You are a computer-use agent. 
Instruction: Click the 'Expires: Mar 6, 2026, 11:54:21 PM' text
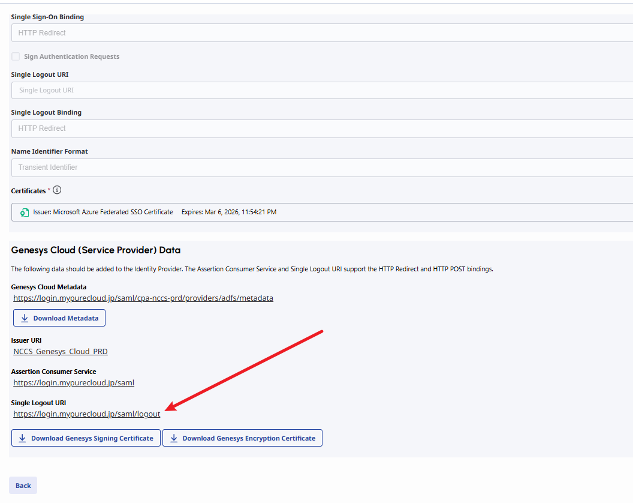(x=229, y=212)
